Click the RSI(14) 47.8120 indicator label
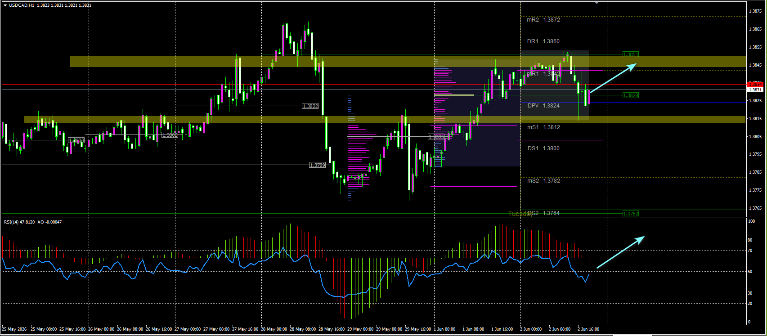Viewport: 767px width, 336px height. [x=19, y=222]
